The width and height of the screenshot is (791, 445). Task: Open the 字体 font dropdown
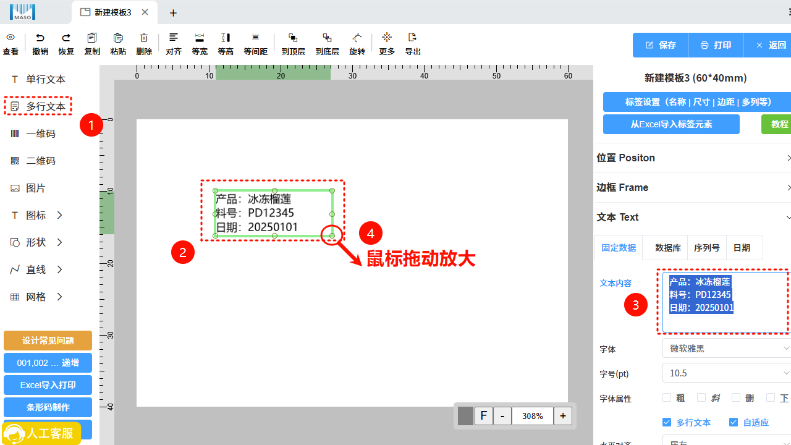tap(727, 349)
